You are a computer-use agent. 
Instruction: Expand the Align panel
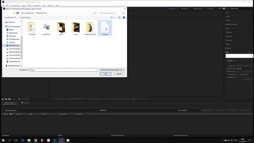pyautogui.click(x=227, y=28)
